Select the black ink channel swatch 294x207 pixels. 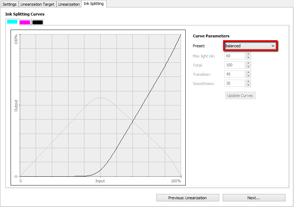[37, 22]
